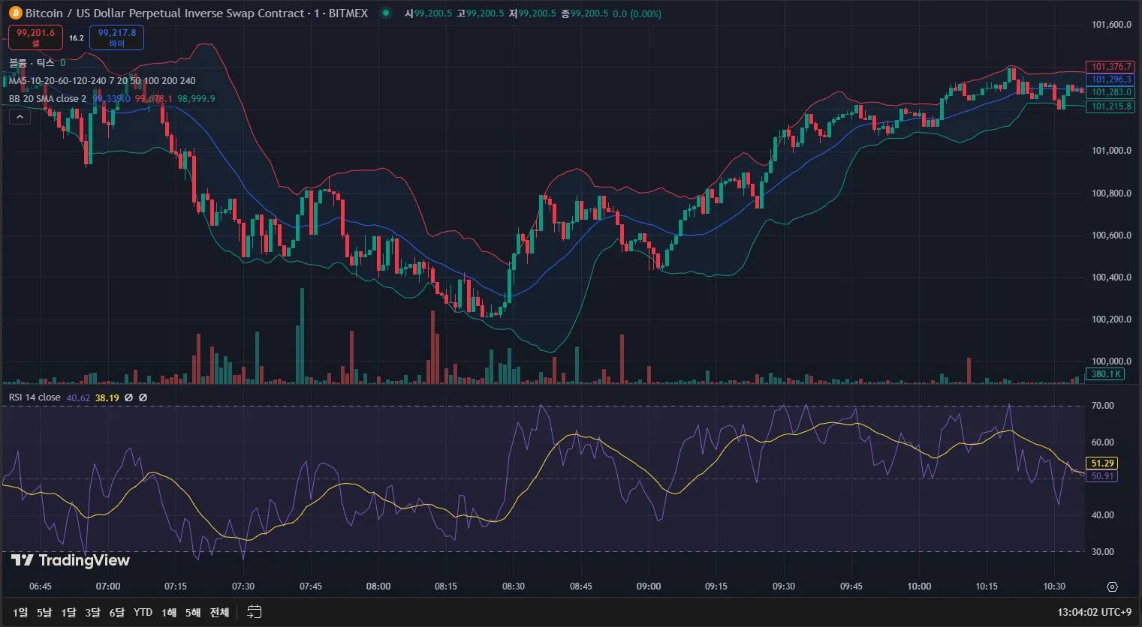Select the RSI 14 close indicator legend
1142x627 pixels.
35,397
